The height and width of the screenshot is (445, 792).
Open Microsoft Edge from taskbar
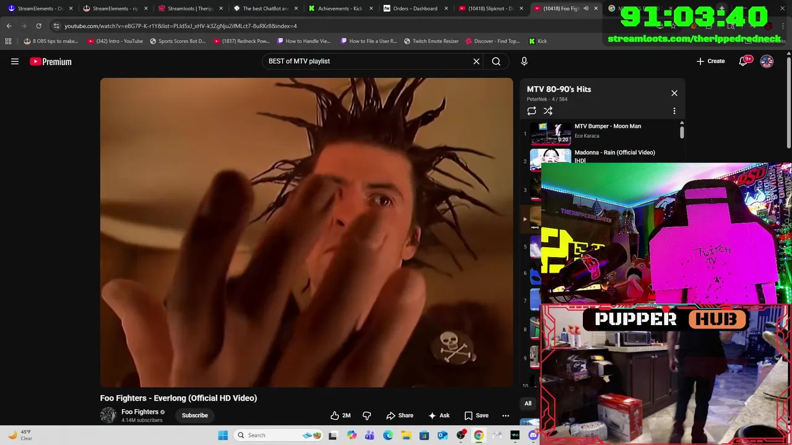388,435
